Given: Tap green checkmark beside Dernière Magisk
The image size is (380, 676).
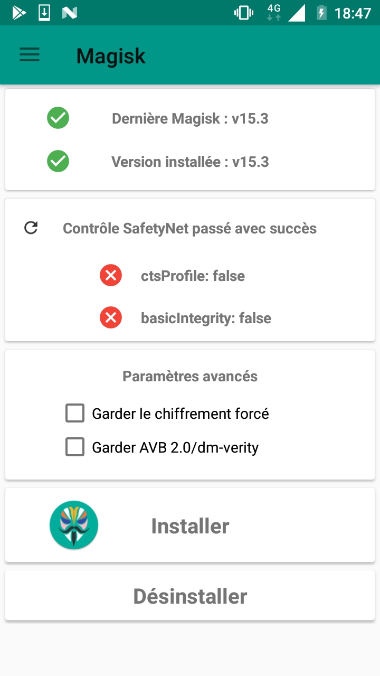Looking at the screenshot, I should pos(58,118).
